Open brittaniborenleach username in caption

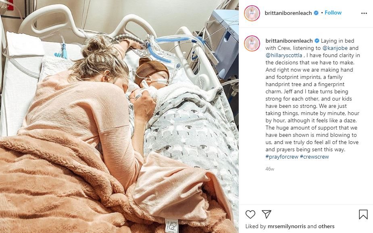[289, 41]
